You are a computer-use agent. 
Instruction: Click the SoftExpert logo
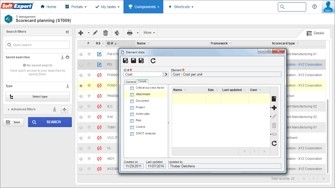(17, 6)
